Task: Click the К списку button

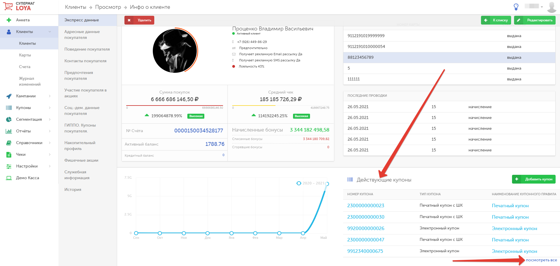Action: (x=496, y=20)
